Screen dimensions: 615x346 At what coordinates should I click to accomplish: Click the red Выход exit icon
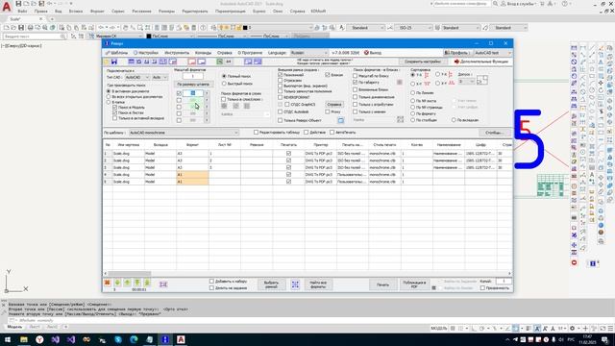point(366,53)
